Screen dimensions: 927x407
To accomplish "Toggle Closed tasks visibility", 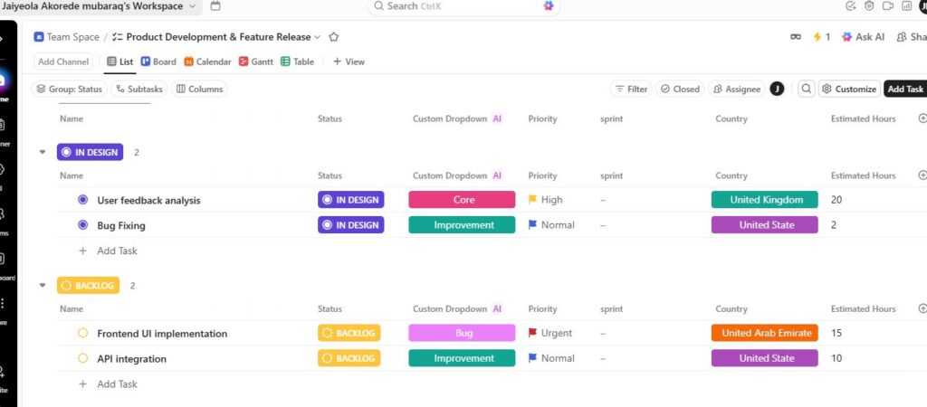I will (680, 89).
